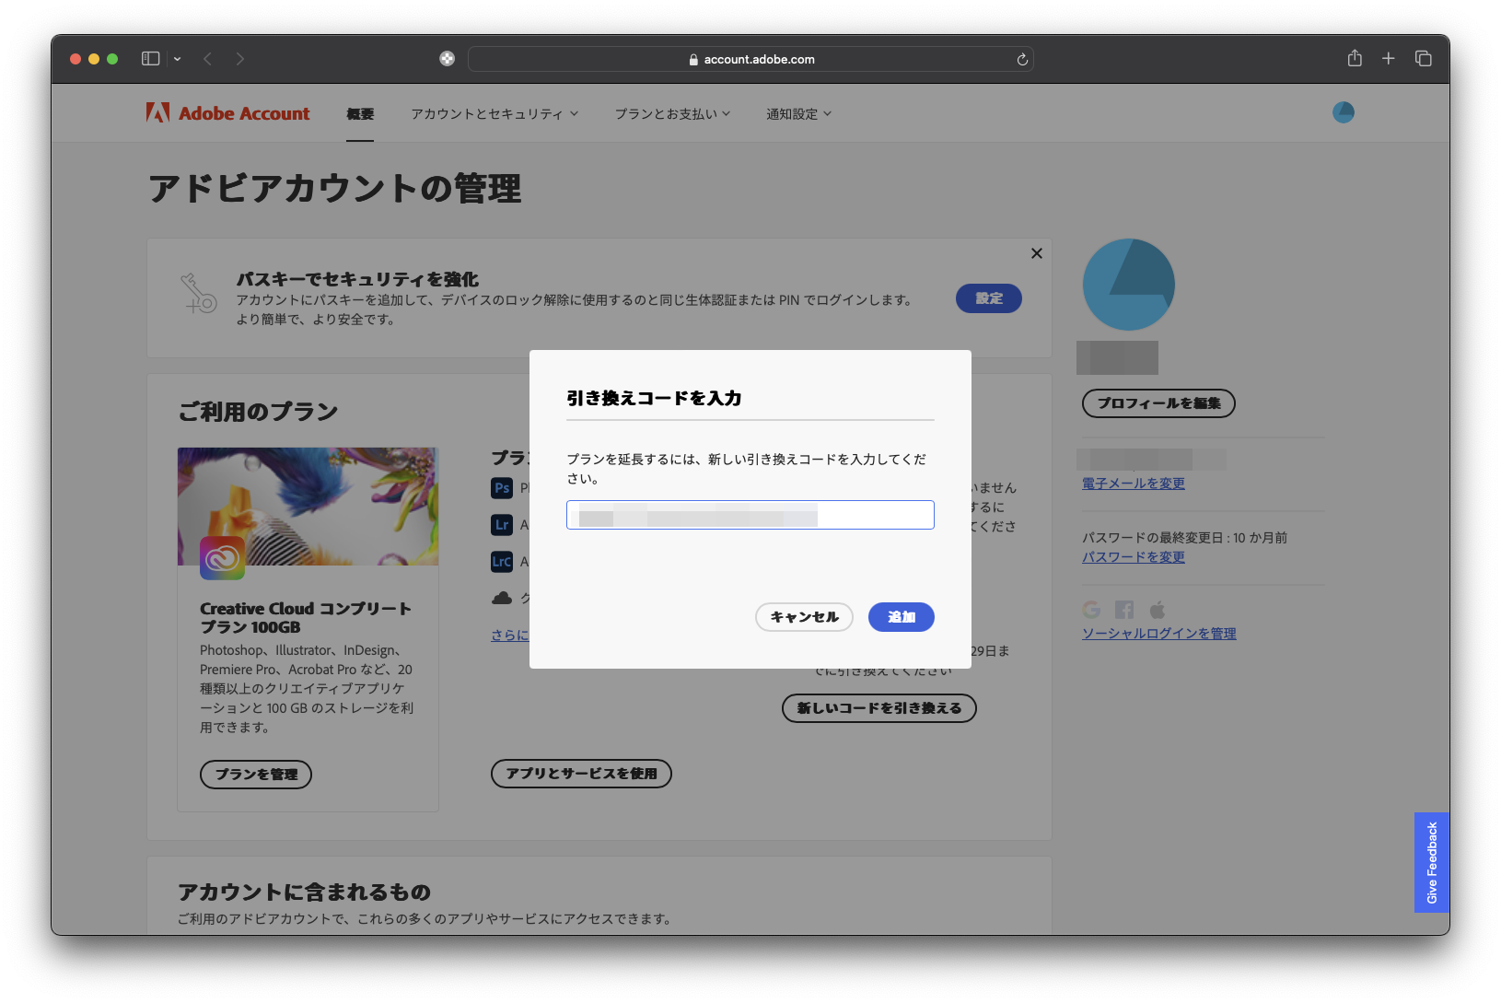Click the cloud storage icon
The width and height of the screenshot is (1501, 1003).
point(502,599)
